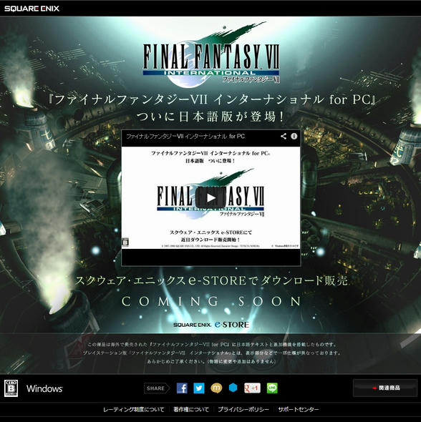Click the Square Enix logo in the header
Viewport: 421px width, 422px height.
32,9
